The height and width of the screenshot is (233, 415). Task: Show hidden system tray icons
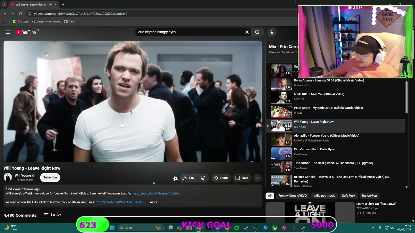[x=373, y=228]
